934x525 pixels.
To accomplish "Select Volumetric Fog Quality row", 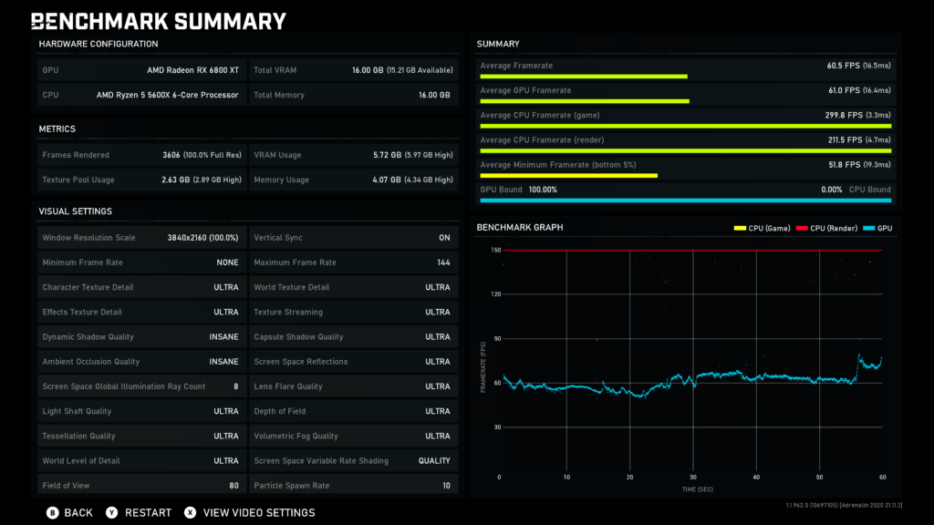I will tap(354, 436).
